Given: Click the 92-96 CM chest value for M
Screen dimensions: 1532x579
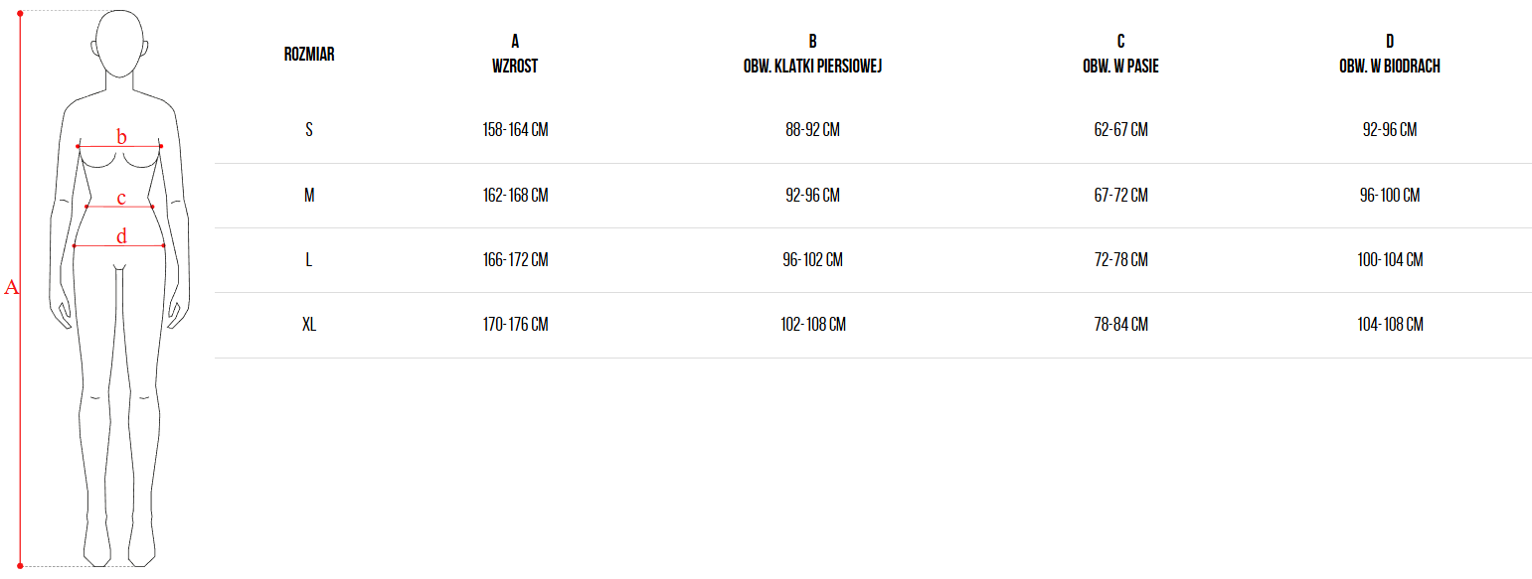Looking at the screenshot, I should click(x=812, y=196).
